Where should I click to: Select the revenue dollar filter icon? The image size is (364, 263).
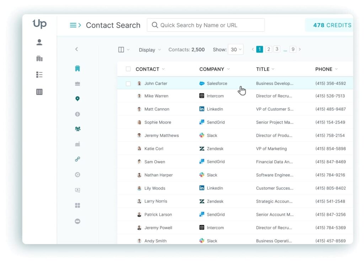[77, 114]
